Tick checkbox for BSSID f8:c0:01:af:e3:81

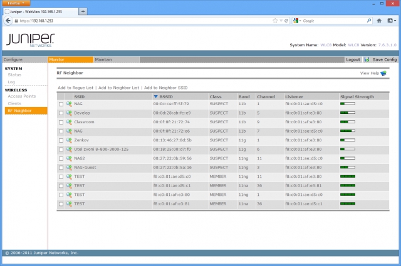tap(61, 204)
